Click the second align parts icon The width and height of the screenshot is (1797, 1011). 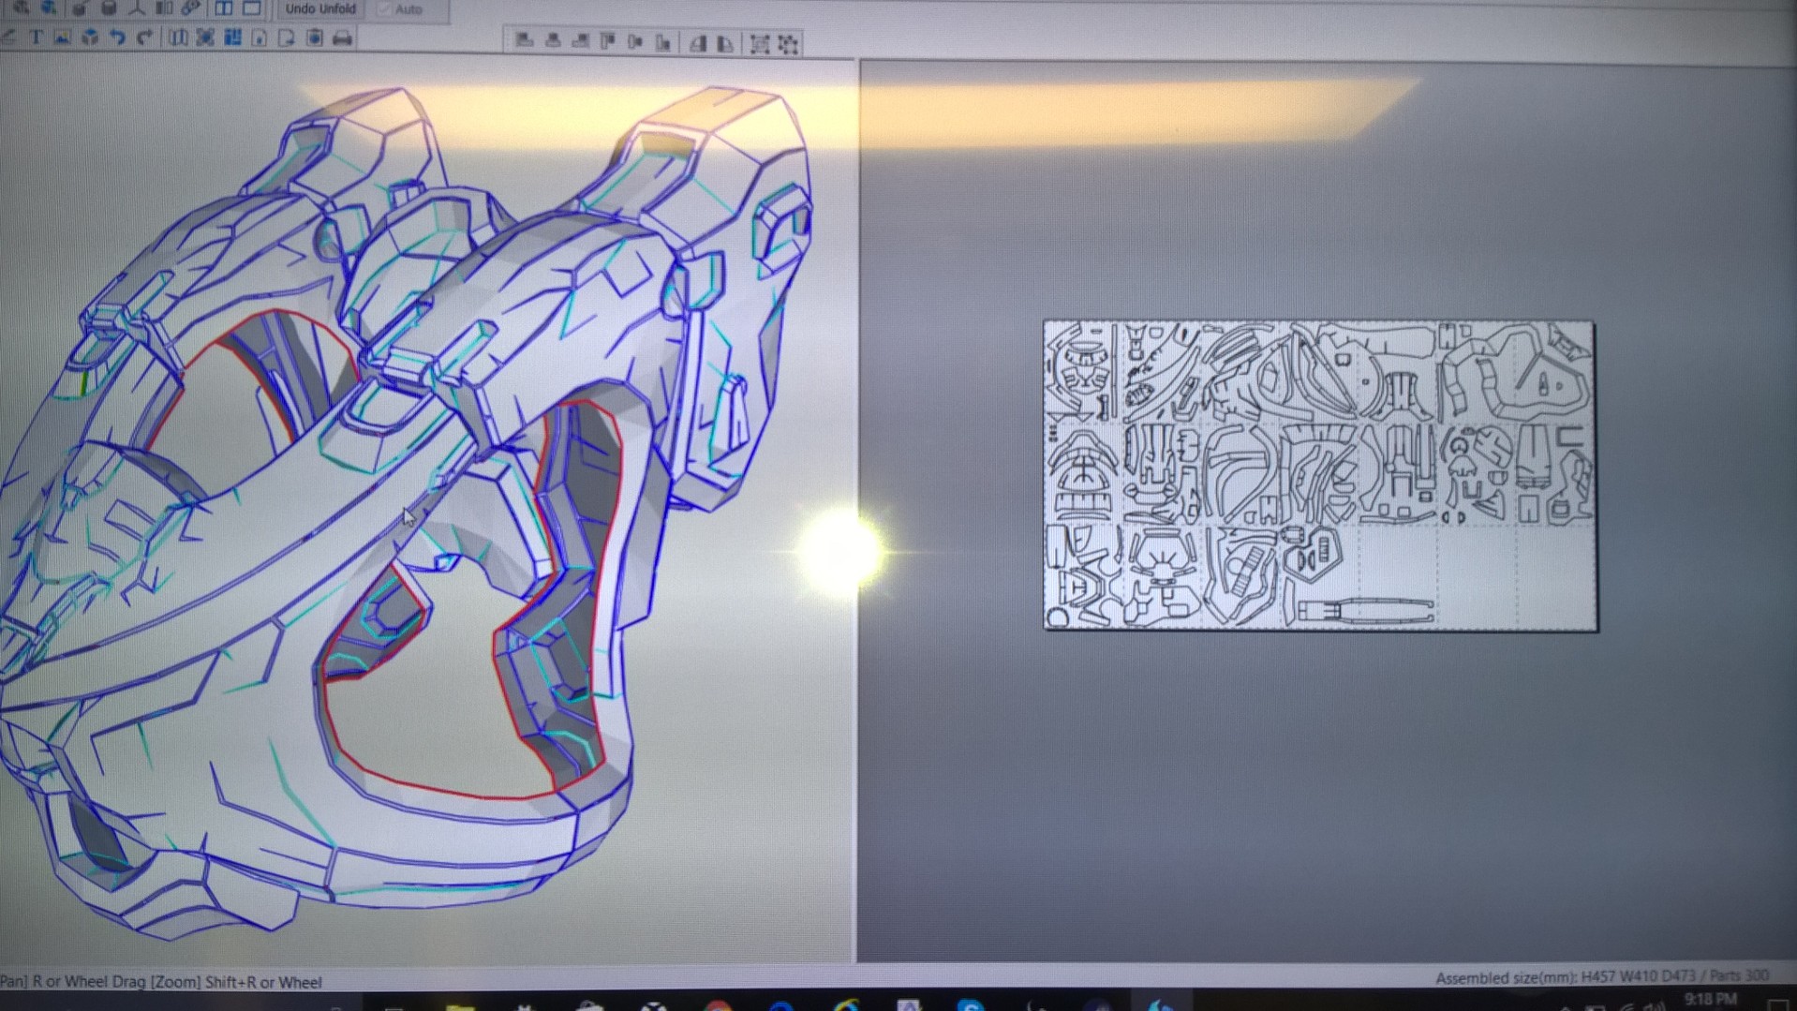click(x=553, y=41)
